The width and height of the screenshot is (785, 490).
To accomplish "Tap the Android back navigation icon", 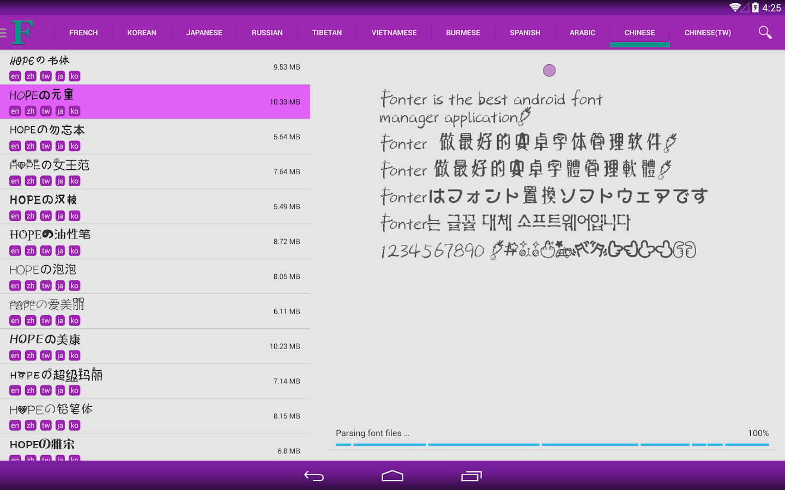I will [314, 476].
